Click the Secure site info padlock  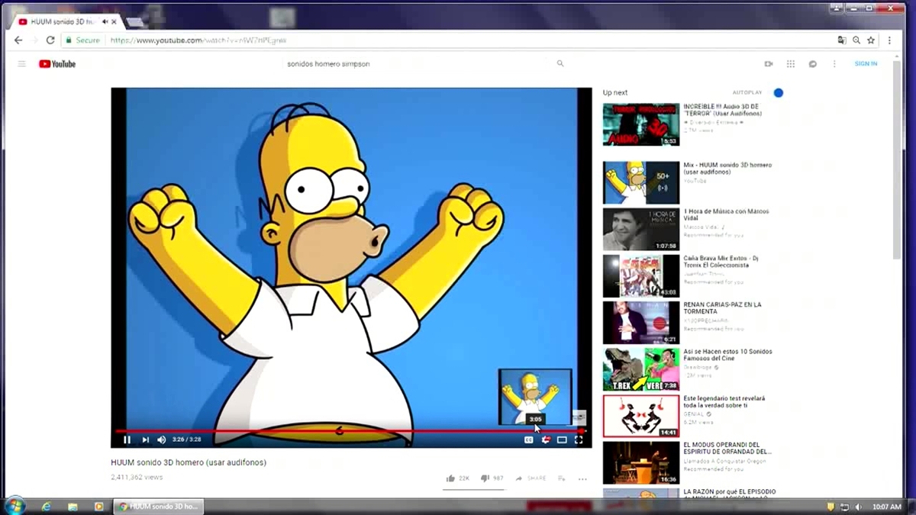point(69,40)
